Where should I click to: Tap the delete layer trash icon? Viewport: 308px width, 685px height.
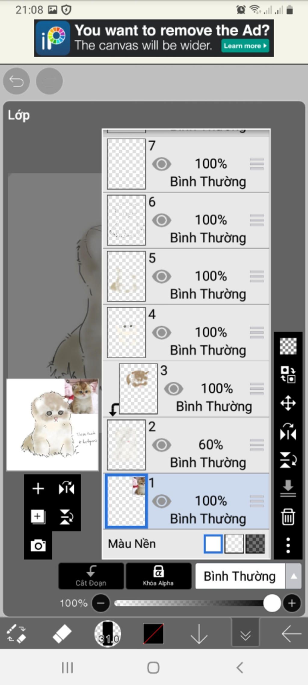click(x=288, y=517)
